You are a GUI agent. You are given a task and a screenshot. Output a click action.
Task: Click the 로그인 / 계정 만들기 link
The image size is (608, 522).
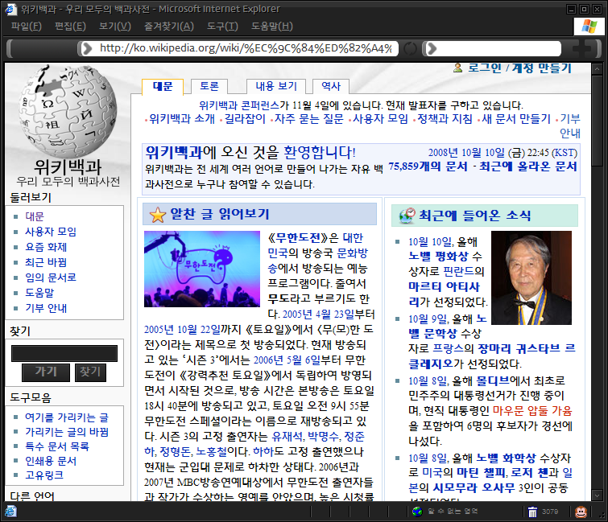[x=519, y=68]
